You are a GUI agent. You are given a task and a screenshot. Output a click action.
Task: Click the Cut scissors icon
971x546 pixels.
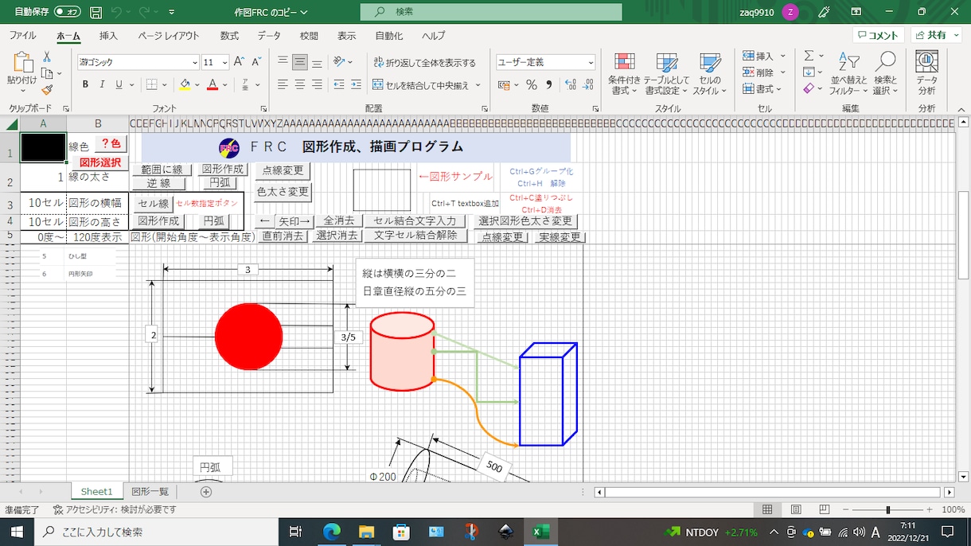point(47,57)
